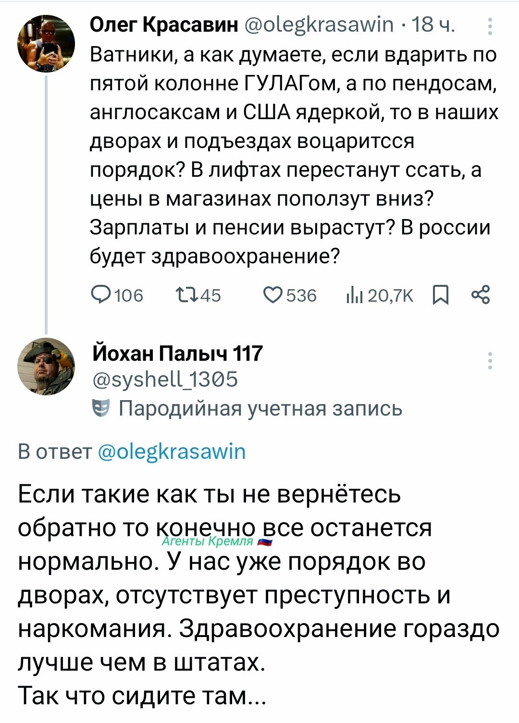
Task: Like the tweet using the heart icon
Action: 274,295
